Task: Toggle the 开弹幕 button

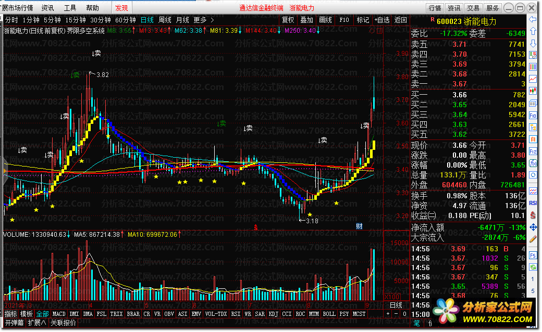Action: pyautogui.click(x=14, y=323)
